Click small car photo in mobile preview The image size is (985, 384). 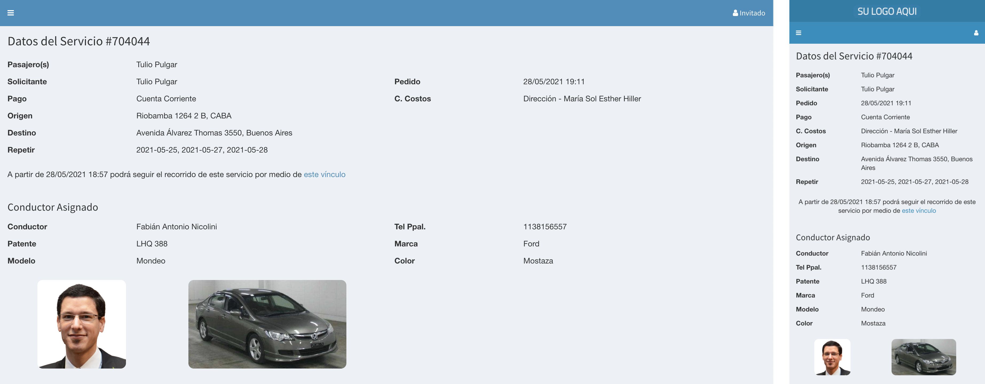click(x=923, y=357)
